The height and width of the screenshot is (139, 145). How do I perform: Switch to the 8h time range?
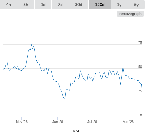click(26, 5)
